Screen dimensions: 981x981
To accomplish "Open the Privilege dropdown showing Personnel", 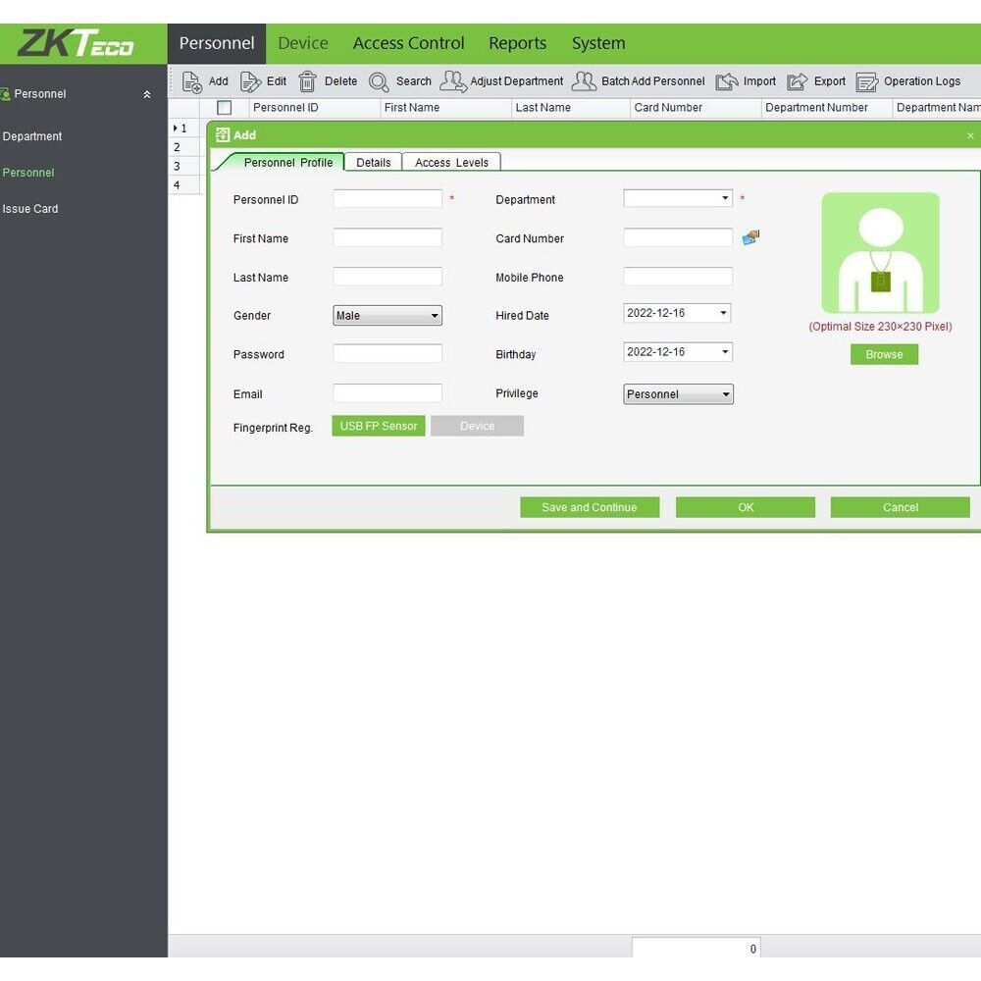I will (678, 394).
